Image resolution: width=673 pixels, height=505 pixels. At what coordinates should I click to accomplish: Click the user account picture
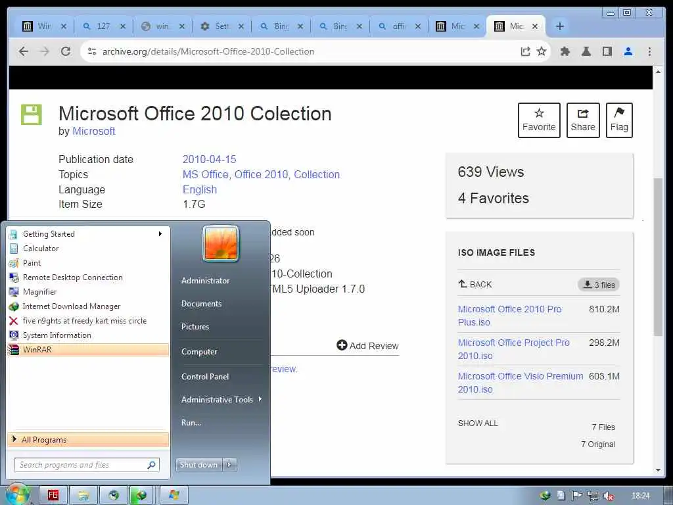click(x=221, y=243)
